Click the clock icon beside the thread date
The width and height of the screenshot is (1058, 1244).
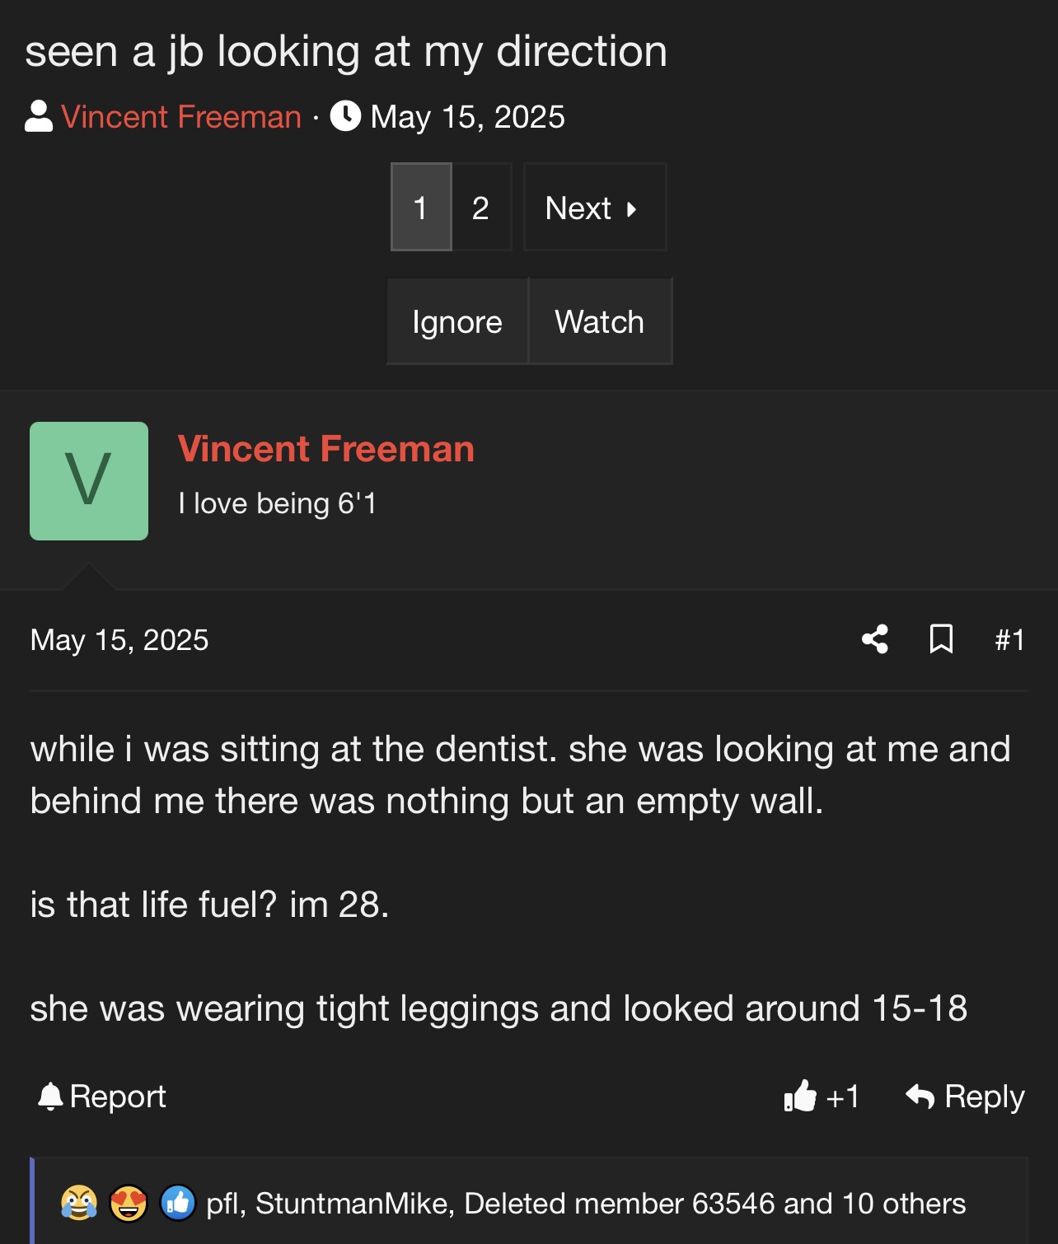(x=345, y=116)
